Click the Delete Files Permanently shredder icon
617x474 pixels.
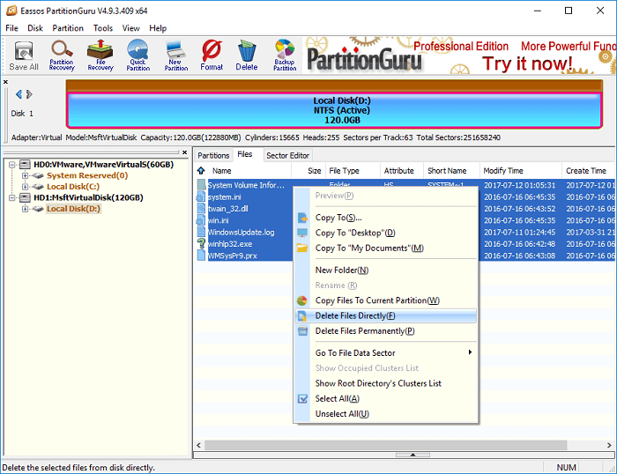click(302, 331)
